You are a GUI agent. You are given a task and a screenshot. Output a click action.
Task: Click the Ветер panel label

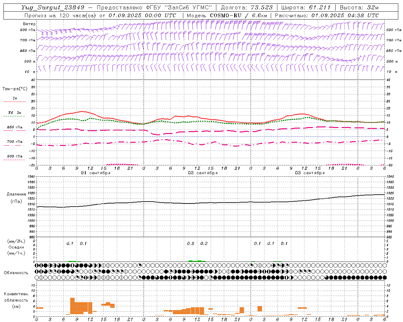pyautogui.click(x=29, y=24)
